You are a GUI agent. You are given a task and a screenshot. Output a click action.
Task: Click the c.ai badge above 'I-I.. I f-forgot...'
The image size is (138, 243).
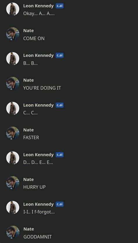(x=60, y=204)
